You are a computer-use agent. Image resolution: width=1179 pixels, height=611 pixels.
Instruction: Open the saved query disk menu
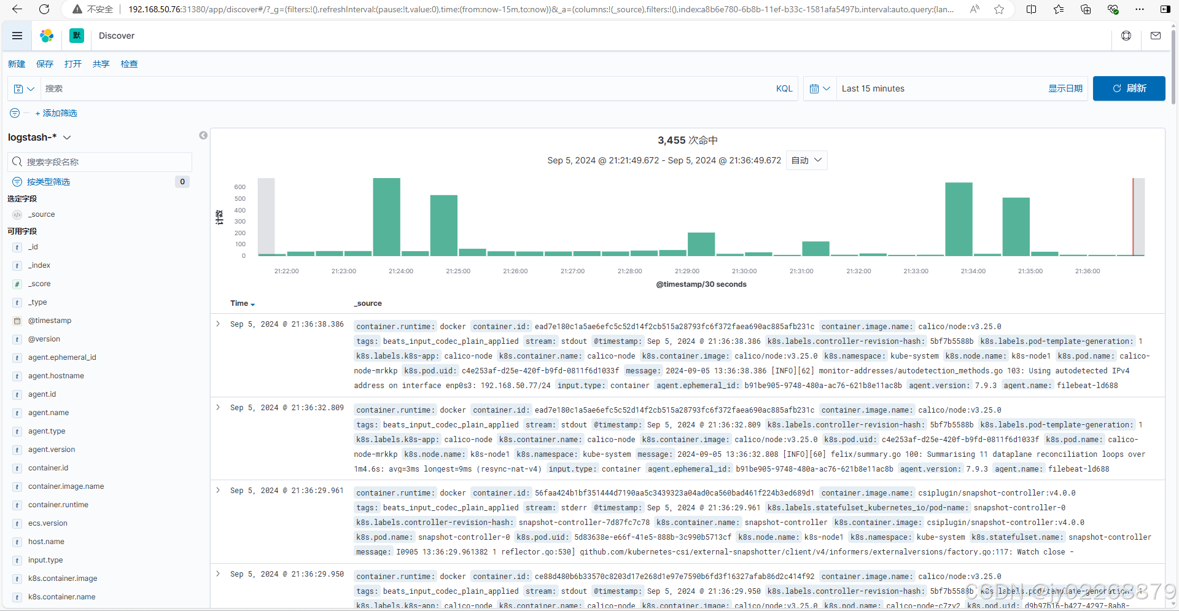click(x=24, y=88)
